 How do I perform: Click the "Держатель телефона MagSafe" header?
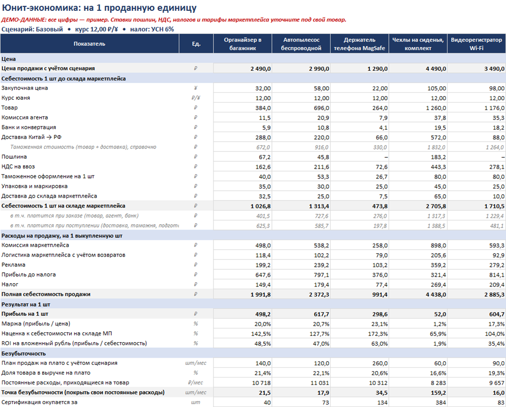click(x=359, y=44)
